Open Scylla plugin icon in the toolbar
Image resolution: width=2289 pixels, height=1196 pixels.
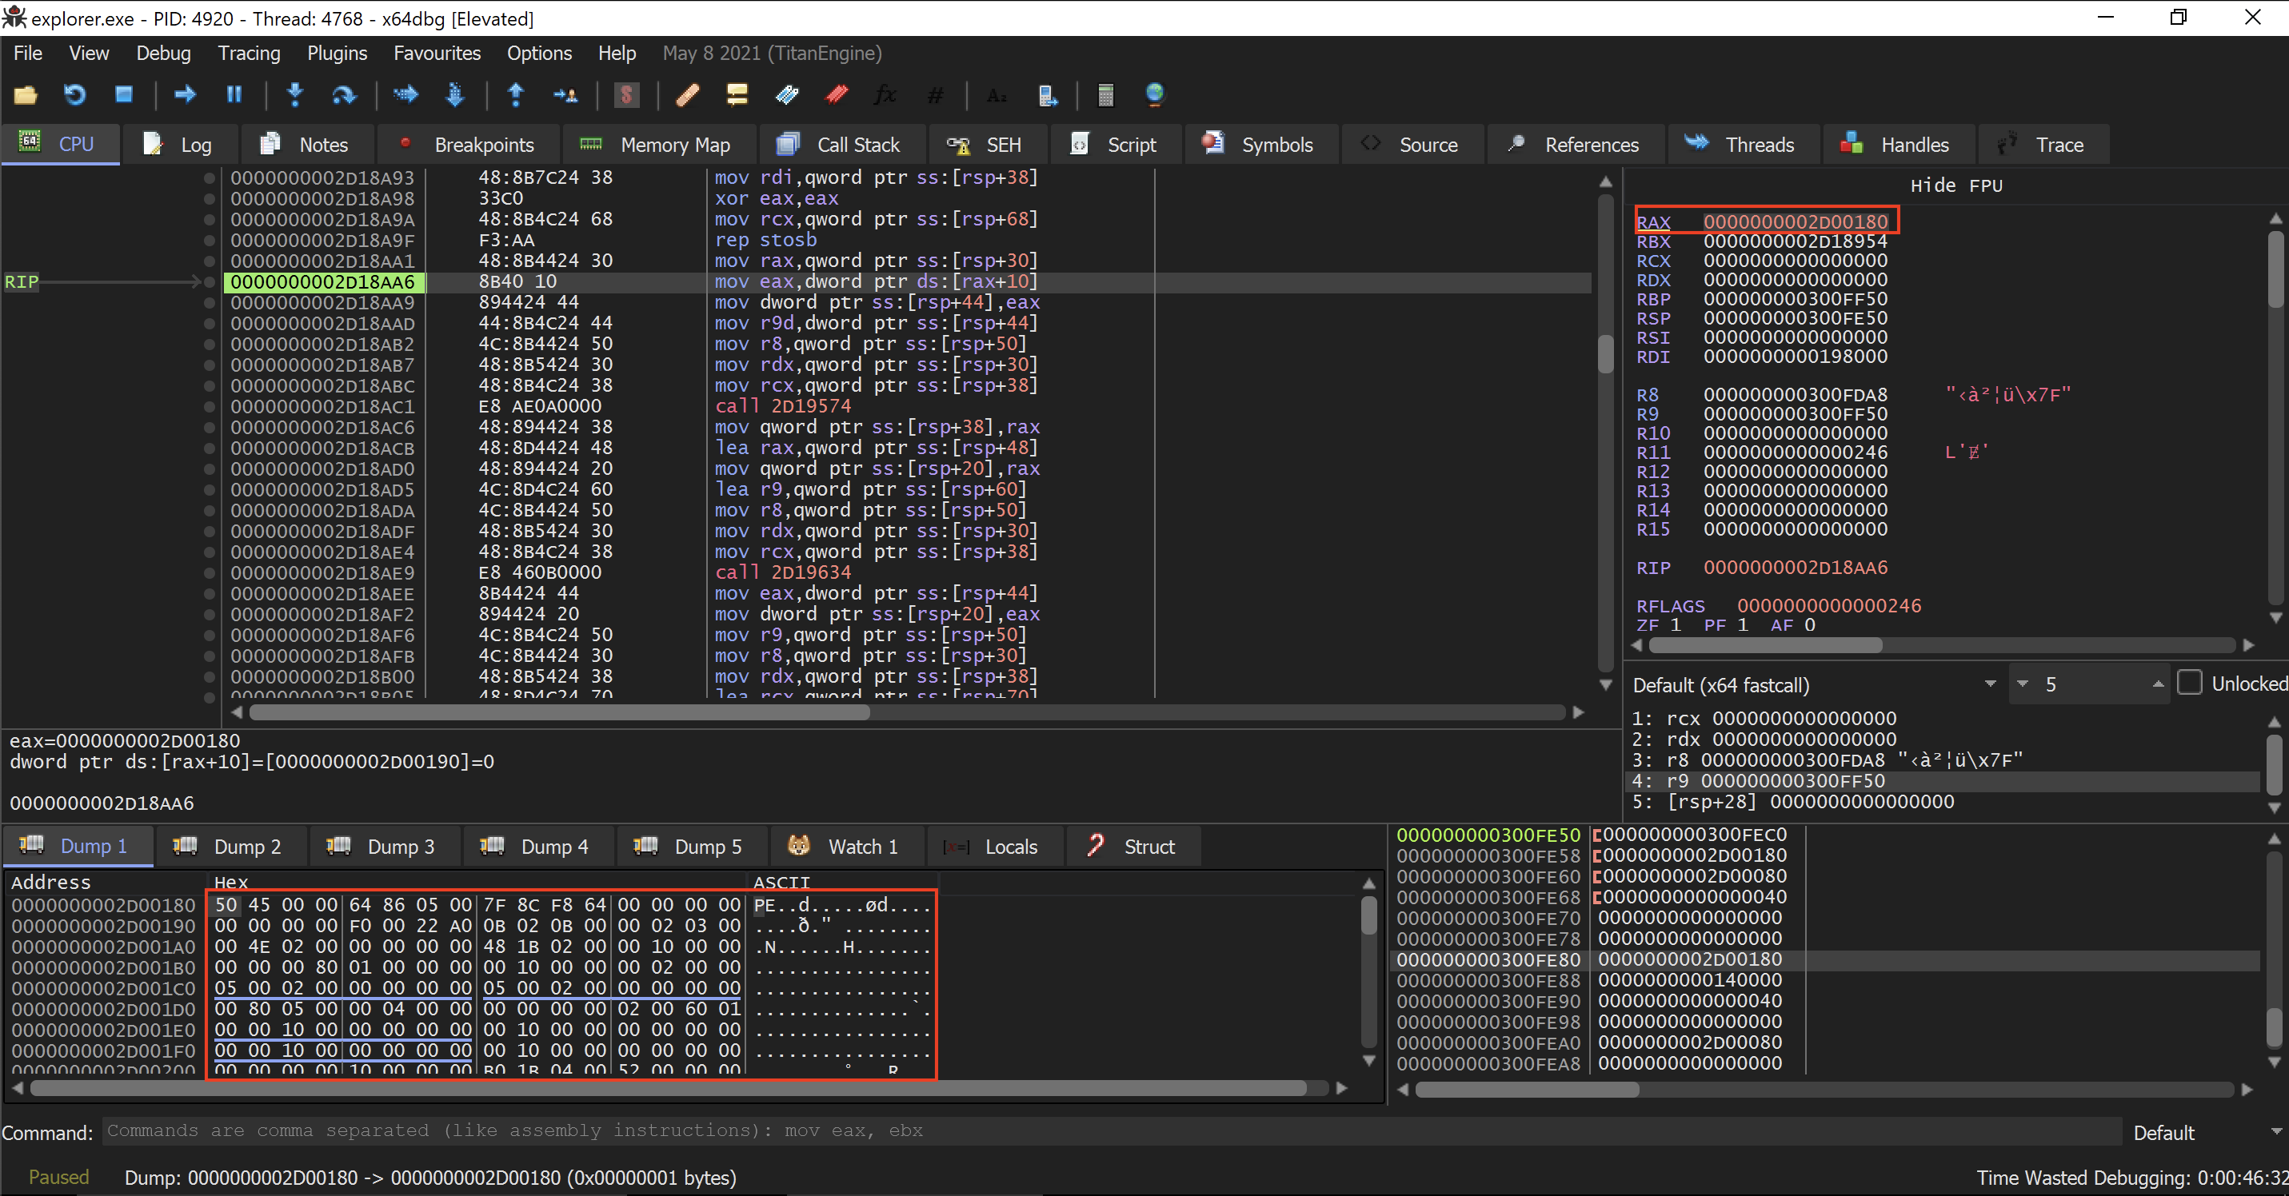(626, 95)
